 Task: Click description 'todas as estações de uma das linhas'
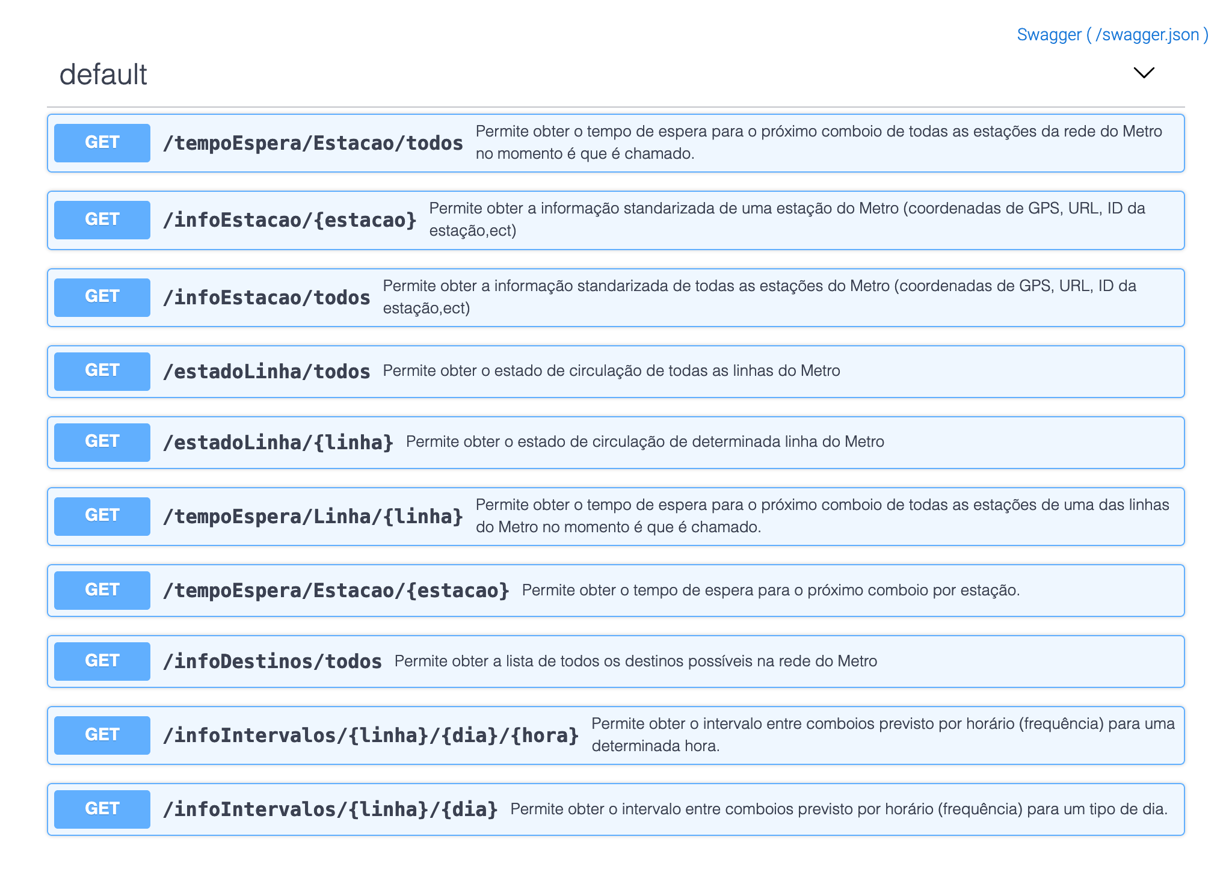[822, 516]
